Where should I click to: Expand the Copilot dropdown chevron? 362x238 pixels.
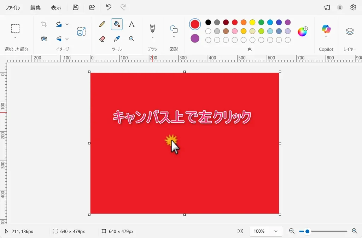pyautogui.click(x=326, y=37)
